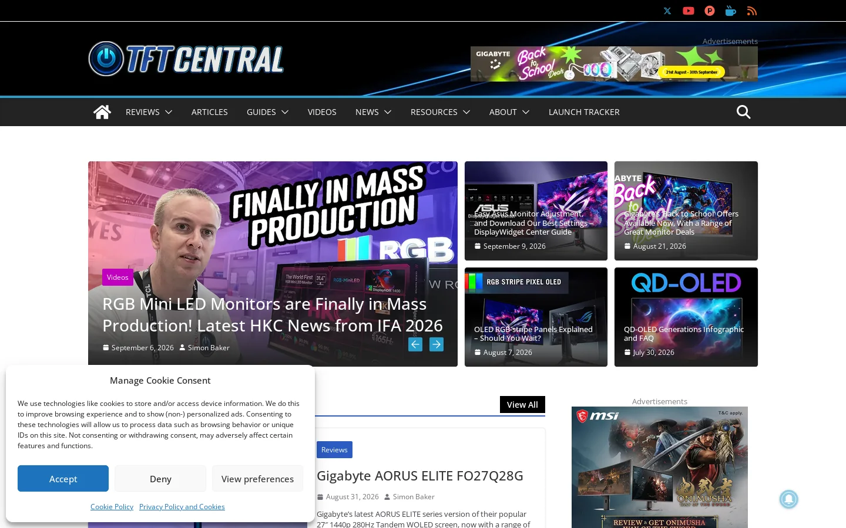This screenshot has width=846, height=528.
Task: Open the Resources menu item
Action: (x=434, y=112)
